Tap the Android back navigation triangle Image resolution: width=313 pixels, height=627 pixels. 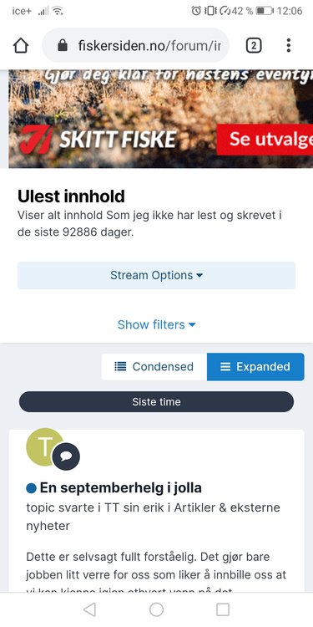pos(89,609)
